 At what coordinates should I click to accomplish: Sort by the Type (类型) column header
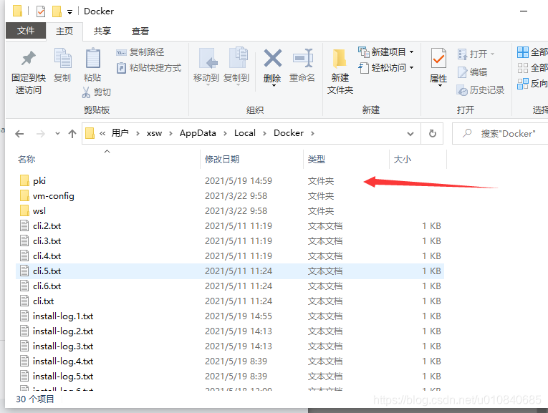pos(346,159)
